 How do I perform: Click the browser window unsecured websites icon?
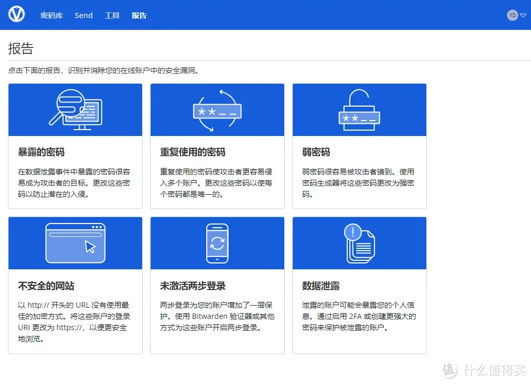75,243
